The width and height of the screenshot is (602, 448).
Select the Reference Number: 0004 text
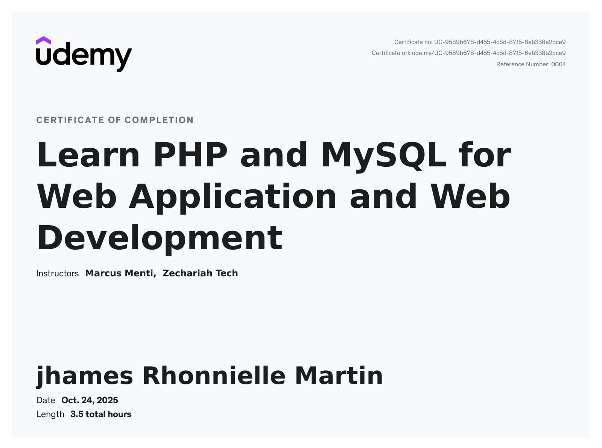(x=531, y=64)
